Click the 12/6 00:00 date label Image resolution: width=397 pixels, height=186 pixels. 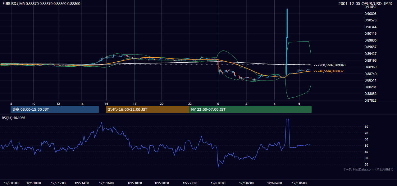coord(217,183)
